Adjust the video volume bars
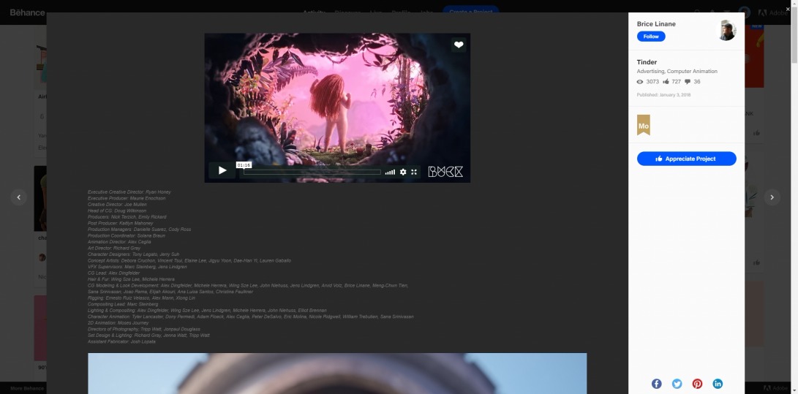The height and width of the screenshot is (394, 798). (390, 173)
